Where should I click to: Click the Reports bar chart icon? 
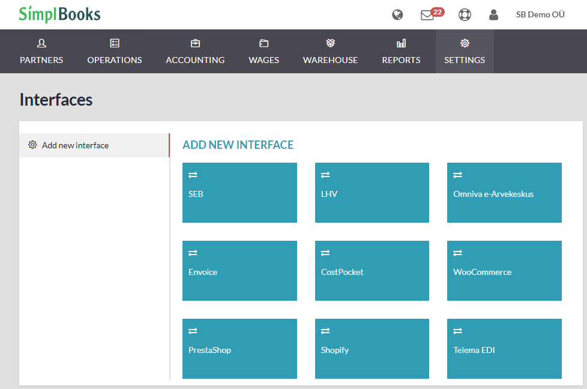point(402,43)
